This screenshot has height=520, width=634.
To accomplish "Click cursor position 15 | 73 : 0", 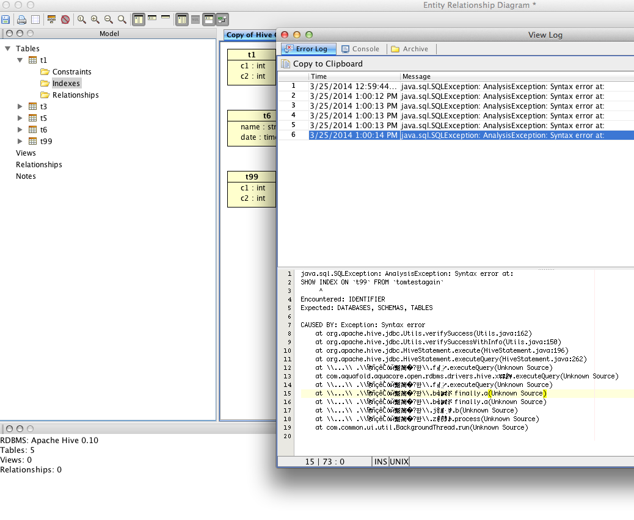I will click(x=325, y=461).
